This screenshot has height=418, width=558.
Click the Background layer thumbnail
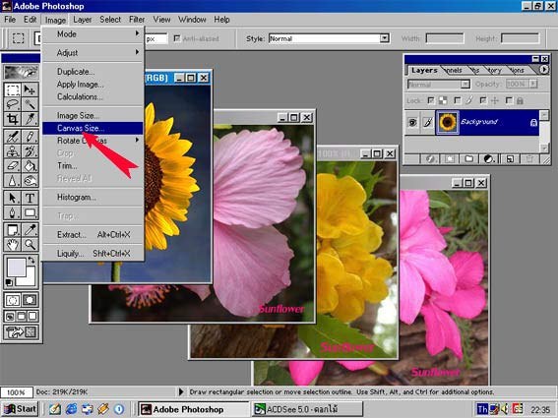point(448,122)
